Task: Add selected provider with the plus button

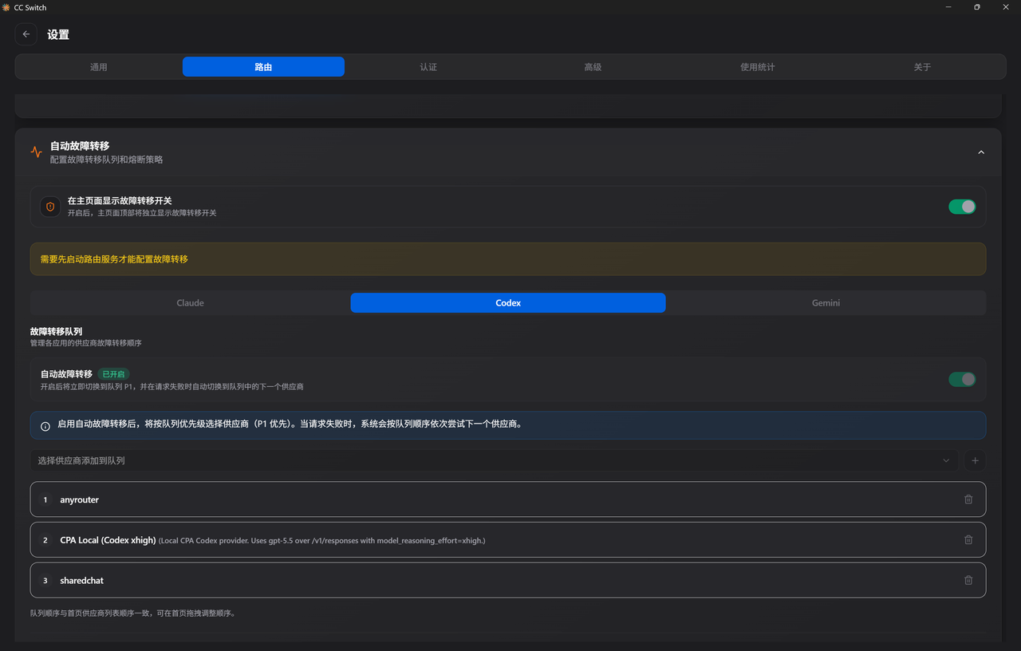Action: (975, 460)
